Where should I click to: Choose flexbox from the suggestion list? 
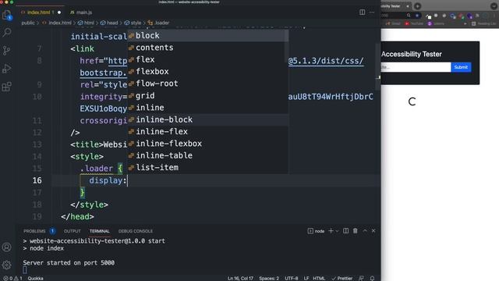click(207, 72)
